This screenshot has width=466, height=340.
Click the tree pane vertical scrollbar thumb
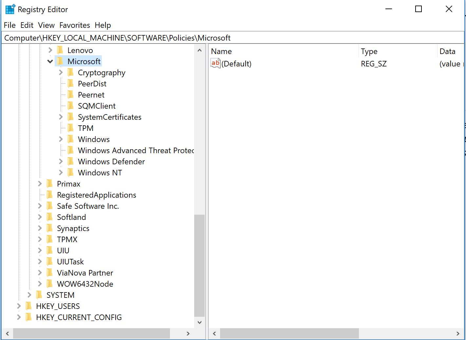199,265
